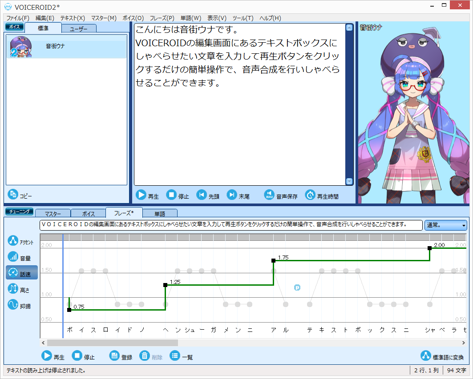Open the 通常 style dropdown
This screenshot has width=473, height=379.
pyautogui.click(x=445, y=225)
